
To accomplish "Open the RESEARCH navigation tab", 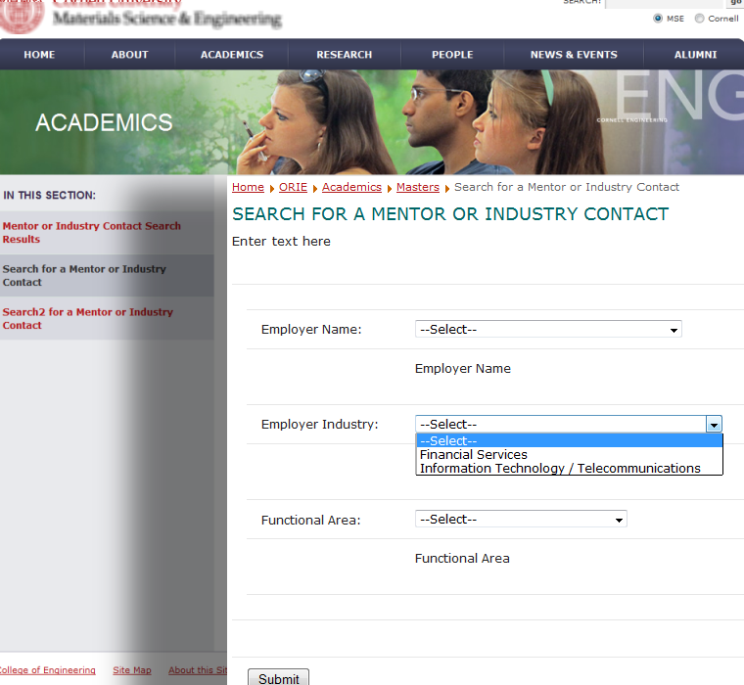I will 344,55.
